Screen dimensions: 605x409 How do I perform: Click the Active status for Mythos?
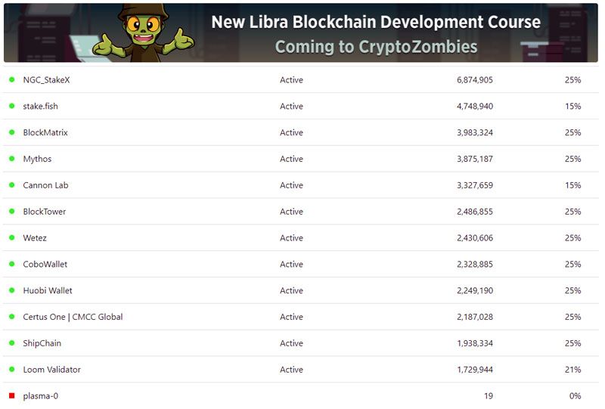click(291, 159)
